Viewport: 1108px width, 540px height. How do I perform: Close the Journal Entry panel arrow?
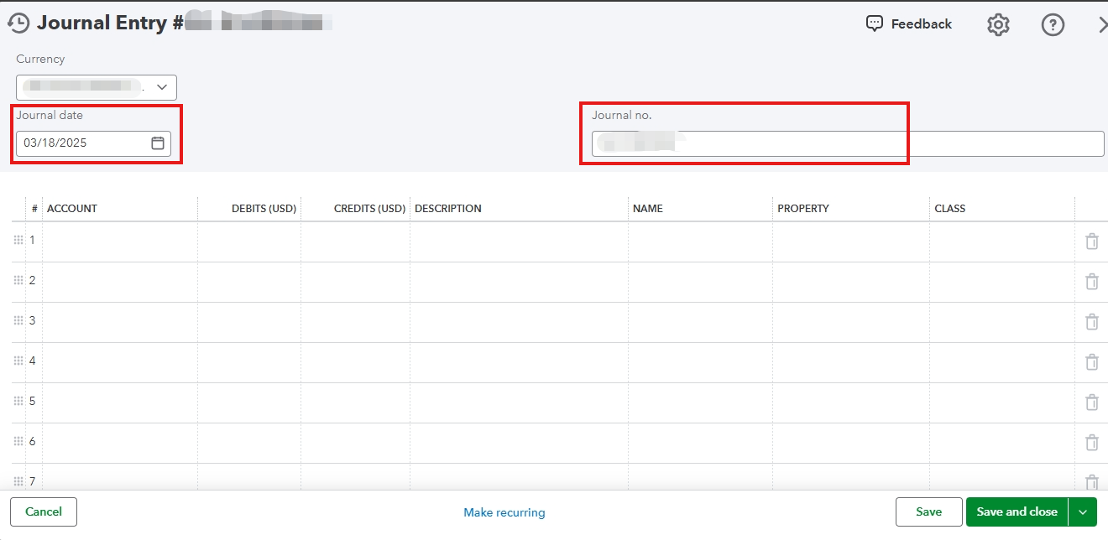point(1102,24)
